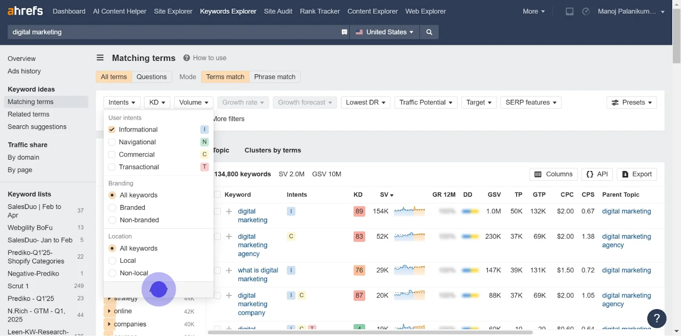Select Branded radio option

click(112, 208)
